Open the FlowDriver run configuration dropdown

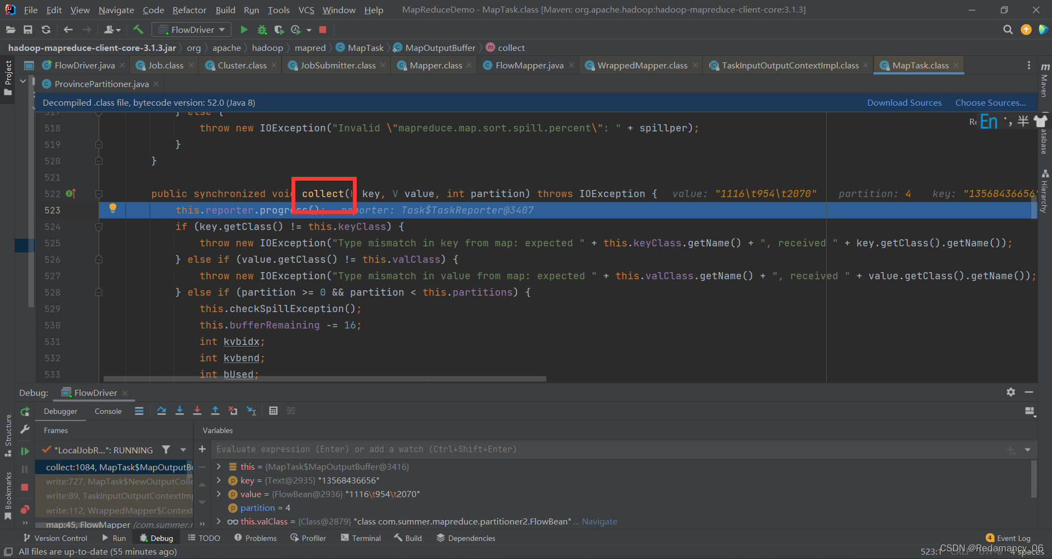191,30
